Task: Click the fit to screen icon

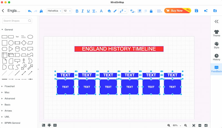Action: [x=194, y=125]
